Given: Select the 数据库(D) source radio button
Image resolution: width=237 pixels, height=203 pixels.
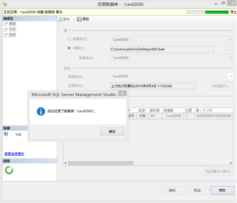Looking at the screenshot, I should point(69,39).
